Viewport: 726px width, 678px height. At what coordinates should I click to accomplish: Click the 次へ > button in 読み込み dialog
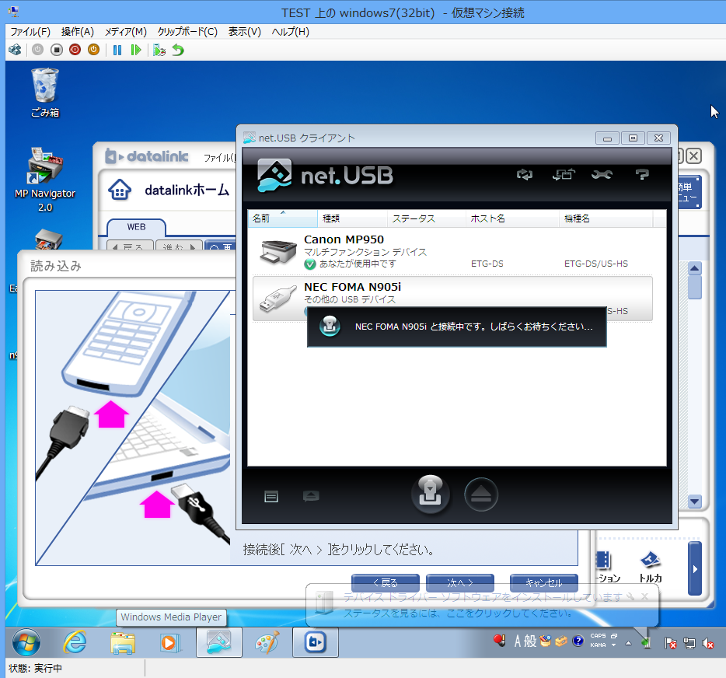coord(459,582)
